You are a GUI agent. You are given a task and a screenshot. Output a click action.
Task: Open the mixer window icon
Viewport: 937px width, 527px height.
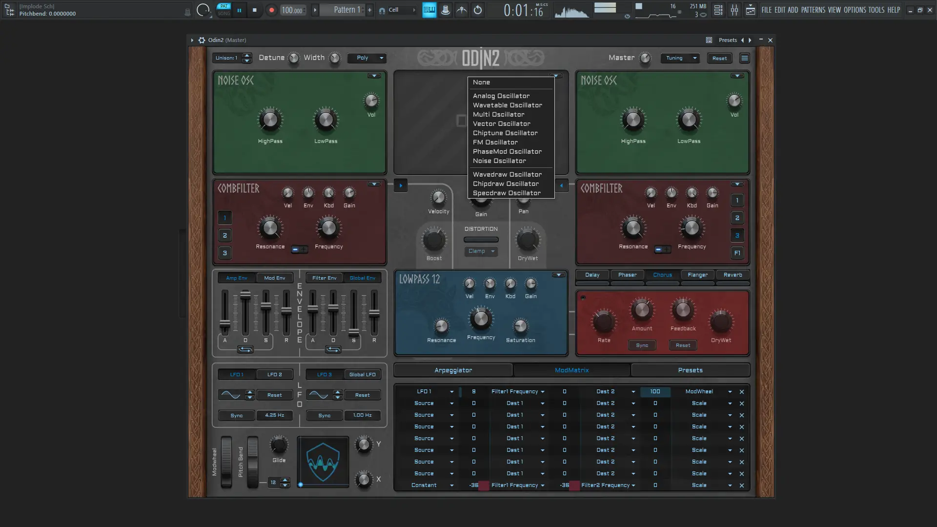point(734,10)
